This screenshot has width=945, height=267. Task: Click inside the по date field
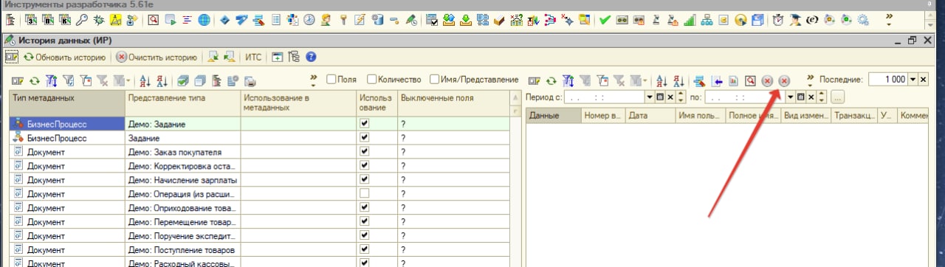point(745,97)
